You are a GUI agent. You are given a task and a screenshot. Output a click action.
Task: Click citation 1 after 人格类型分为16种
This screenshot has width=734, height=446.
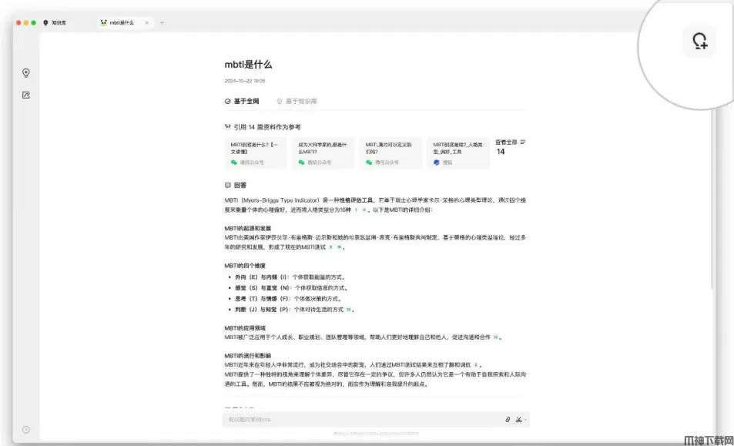coord(357,210)
